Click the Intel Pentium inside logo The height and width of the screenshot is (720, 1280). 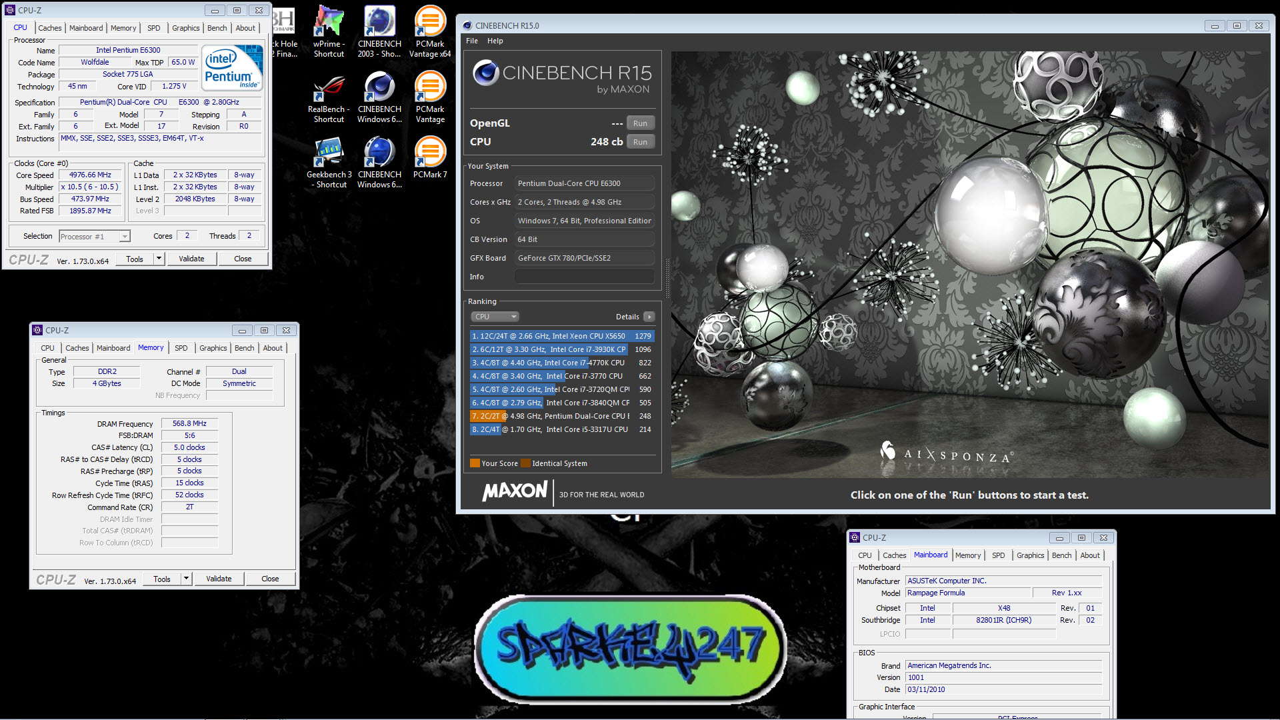point(232,68)
